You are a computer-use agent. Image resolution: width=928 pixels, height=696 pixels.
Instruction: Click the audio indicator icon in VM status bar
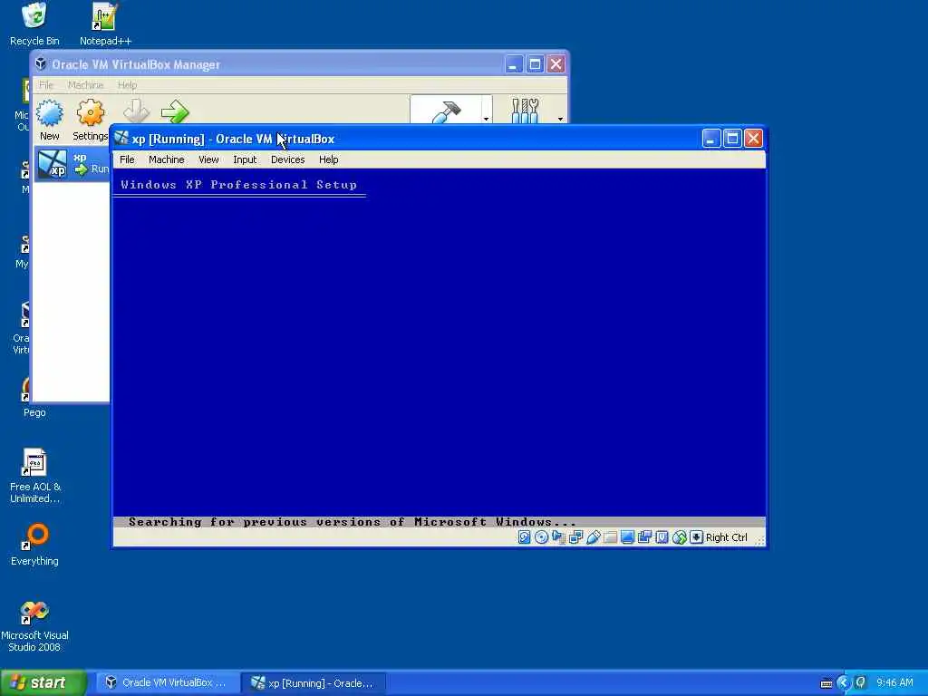pos(558,537)
